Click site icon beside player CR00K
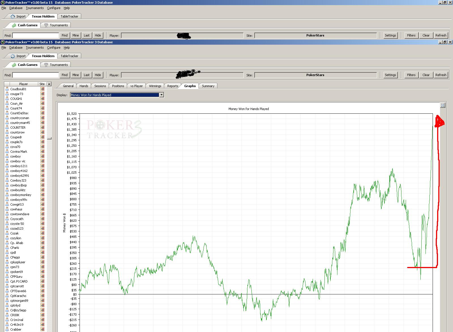 click(x=42, y=315)
